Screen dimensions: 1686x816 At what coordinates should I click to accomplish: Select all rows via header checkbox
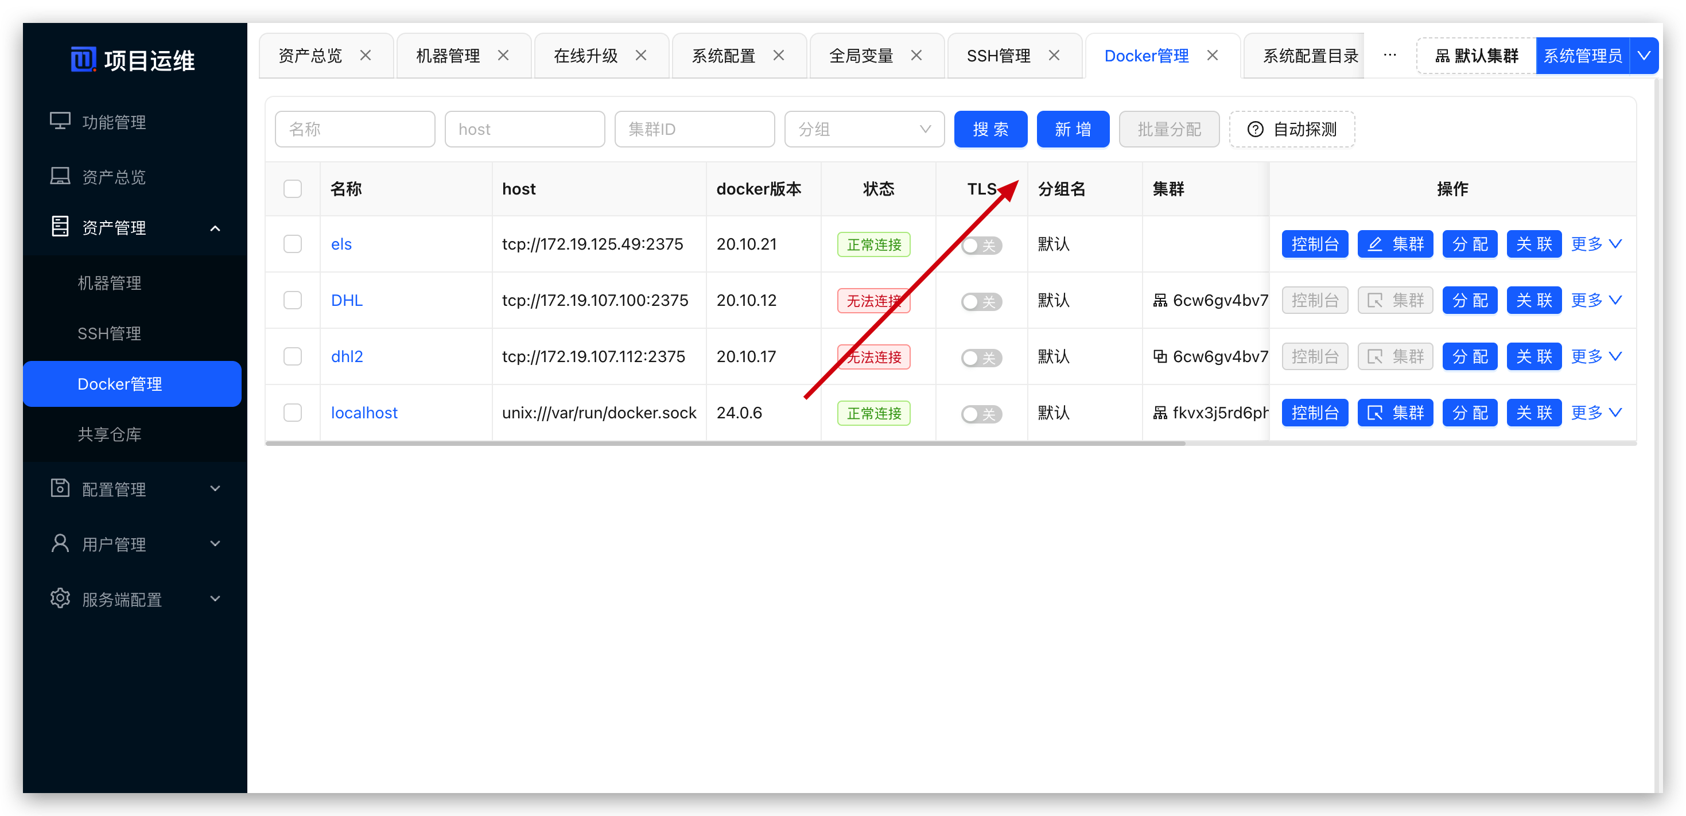tap(293, 189)
